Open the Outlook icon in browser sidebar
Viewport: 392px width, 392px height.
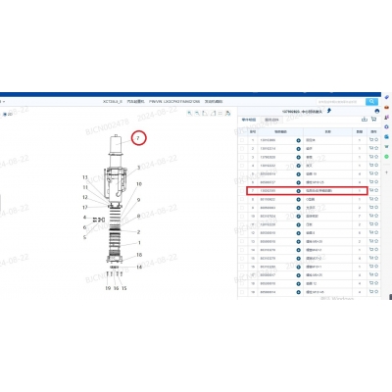coord(387,136)
